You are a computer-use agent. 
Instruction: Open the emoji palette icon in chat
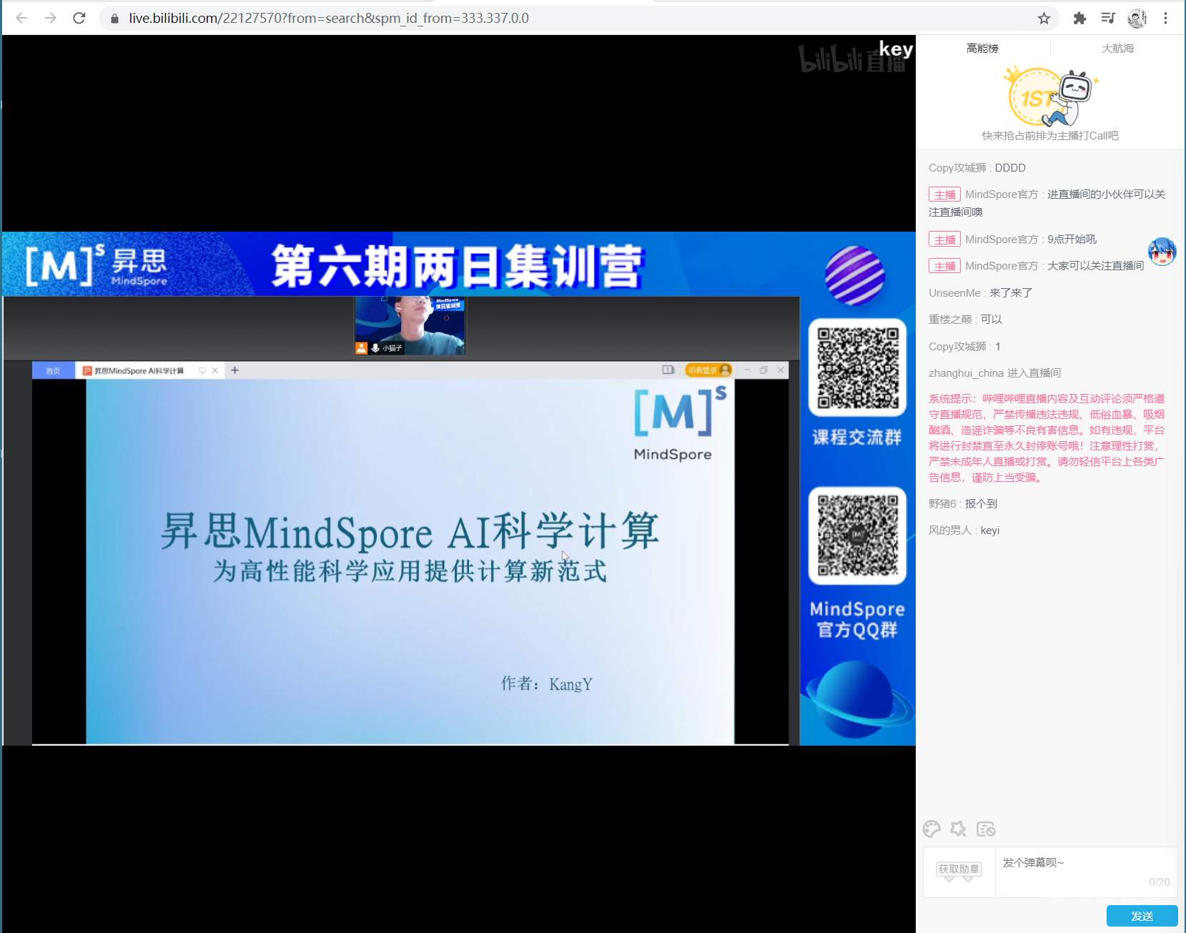931,829
